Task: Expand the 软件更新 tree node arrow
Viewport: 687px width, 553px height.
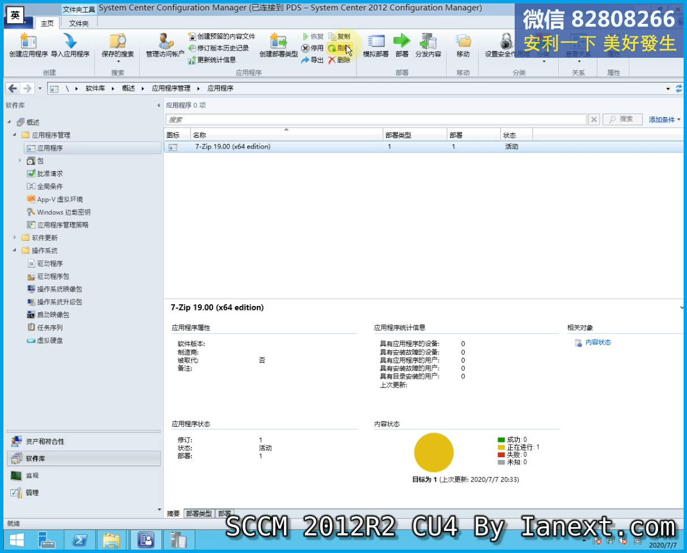Action: [x=15, y=237]
